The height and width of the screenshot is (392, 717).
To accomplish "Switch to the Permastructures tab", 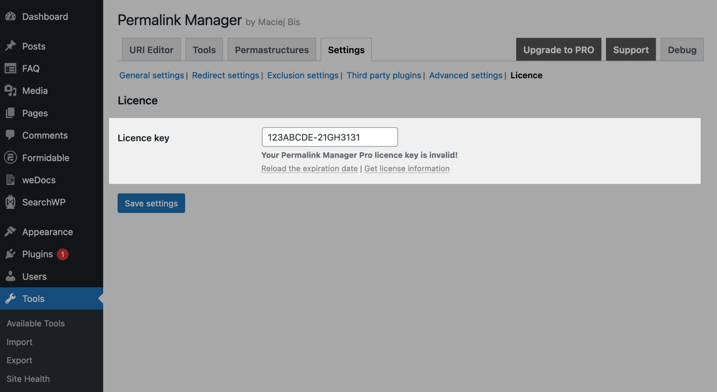I will click(x=271, y=49).
